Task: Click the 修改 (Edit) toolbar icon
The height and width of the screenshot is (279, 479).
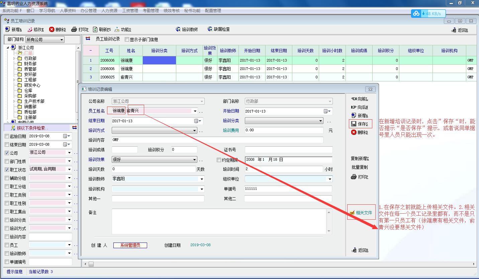Action: (x=30, y=29)
